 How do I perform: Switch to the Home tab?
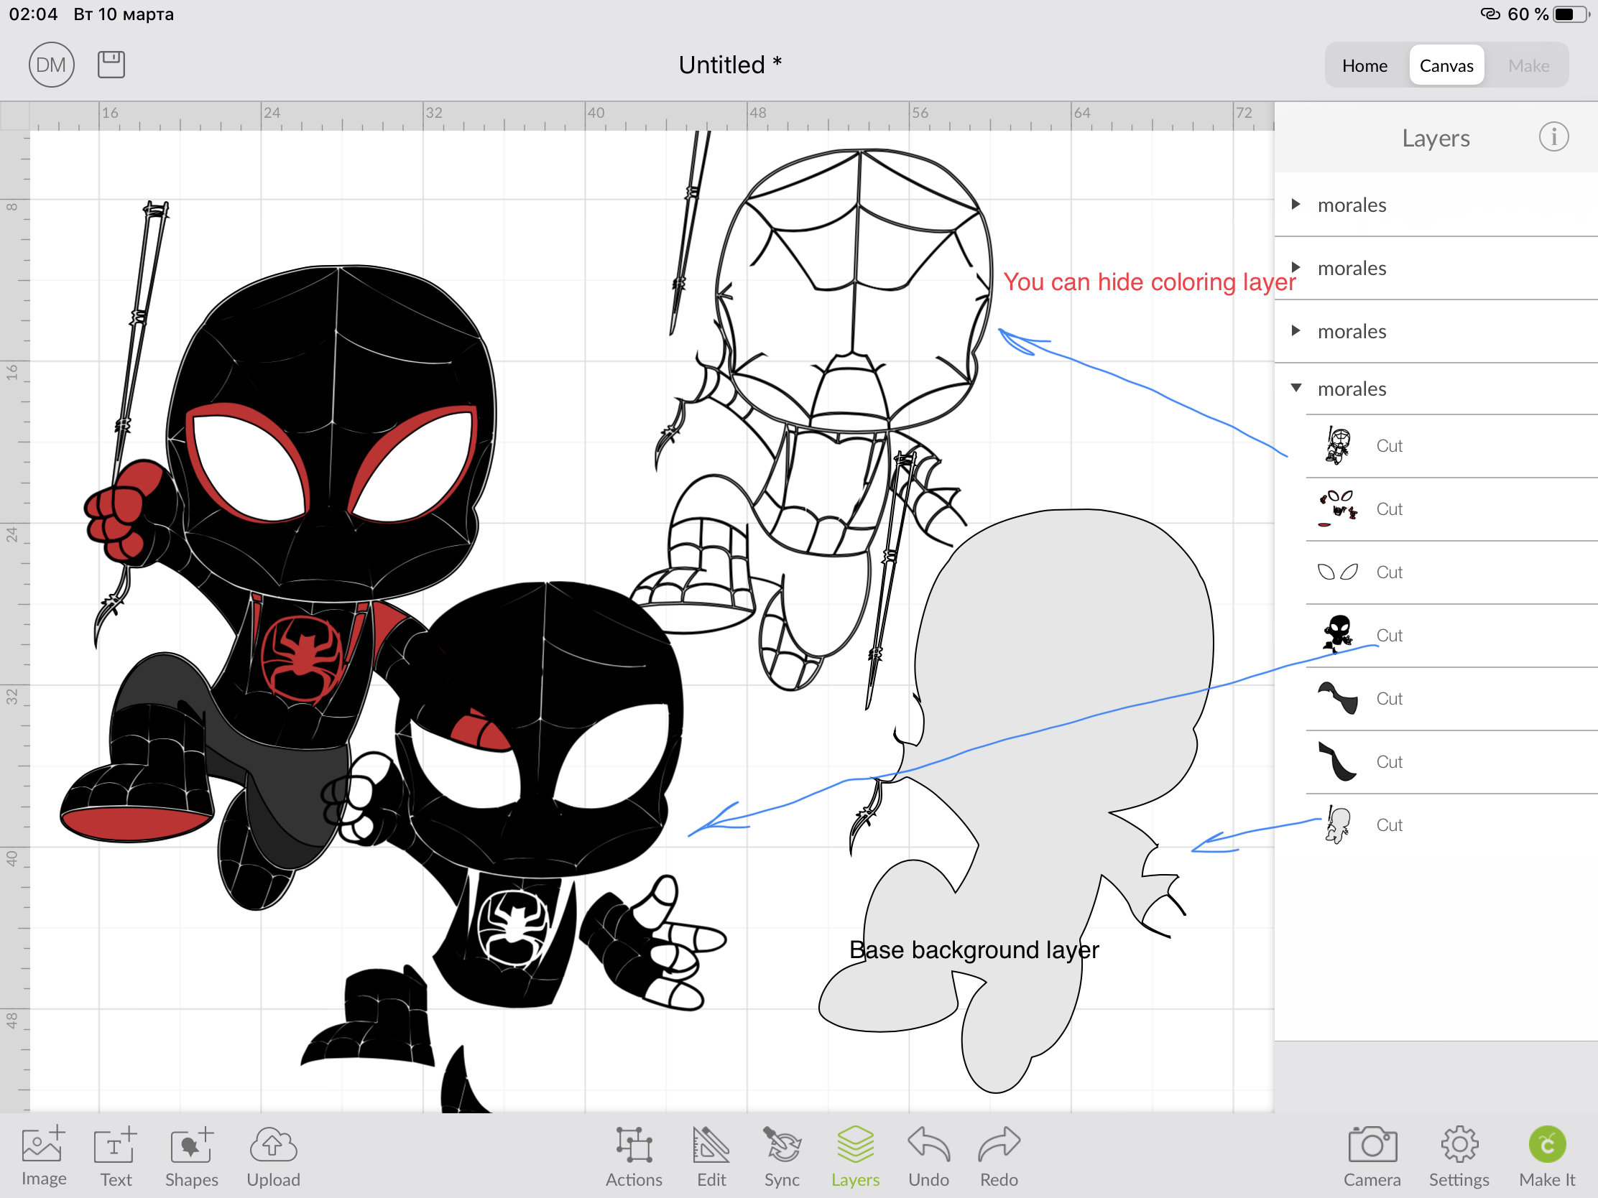coord(1364,65)
